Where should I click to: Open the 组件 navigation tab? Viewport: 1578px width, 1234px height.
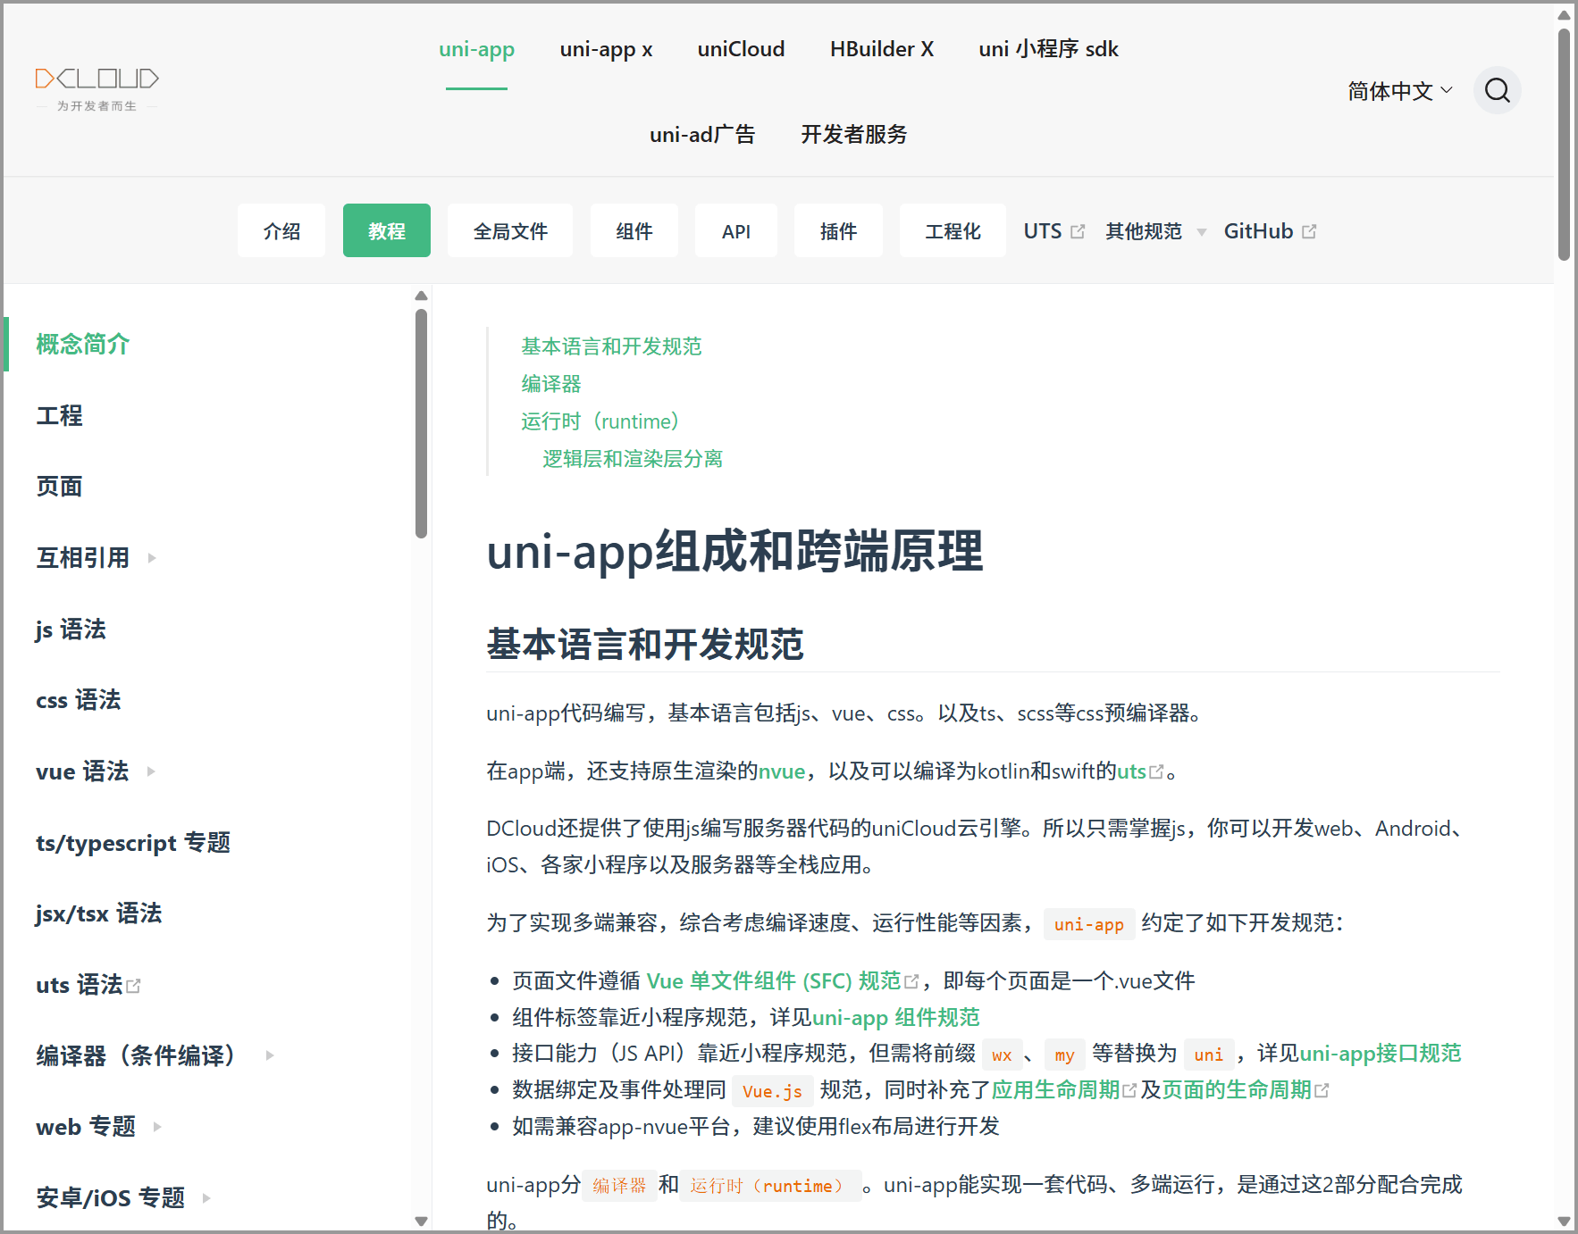[634, 231]
